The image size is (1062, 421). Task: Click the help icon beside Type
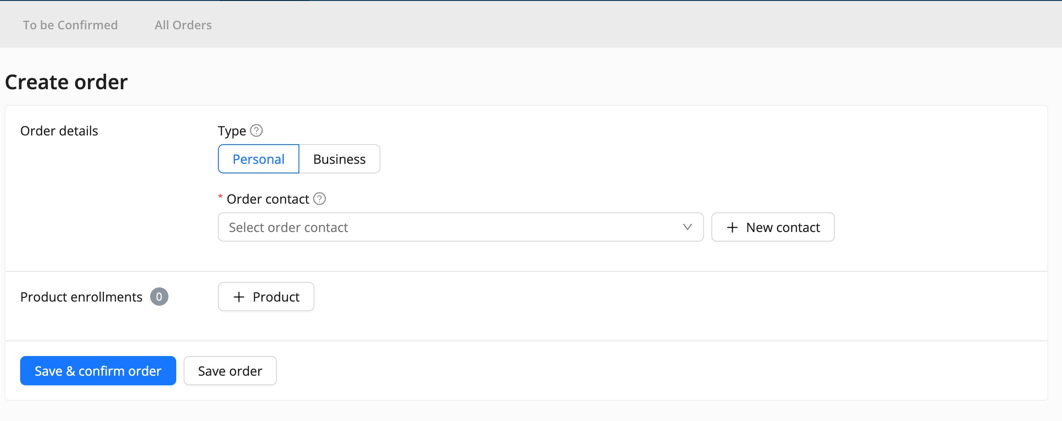click(256, 131)
